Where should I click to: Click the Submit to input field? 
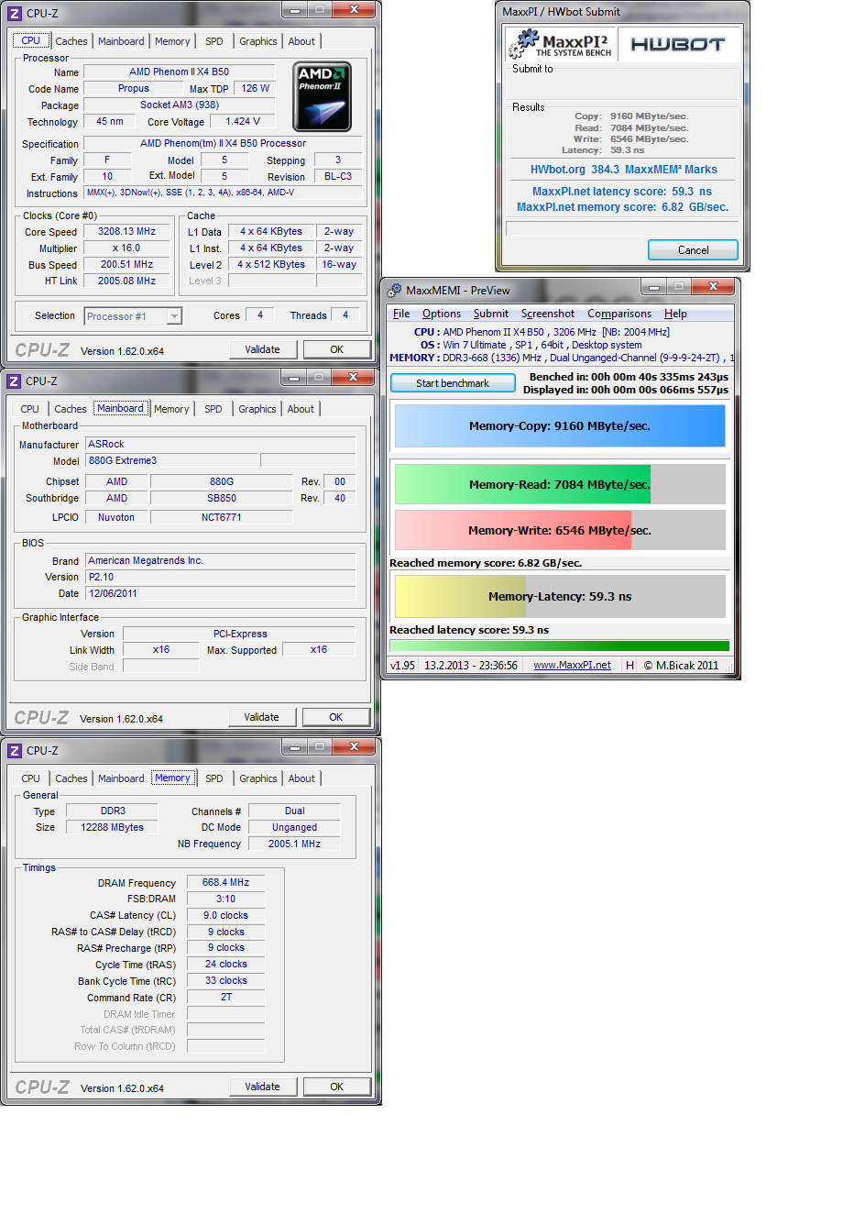(x=623, y=87)
